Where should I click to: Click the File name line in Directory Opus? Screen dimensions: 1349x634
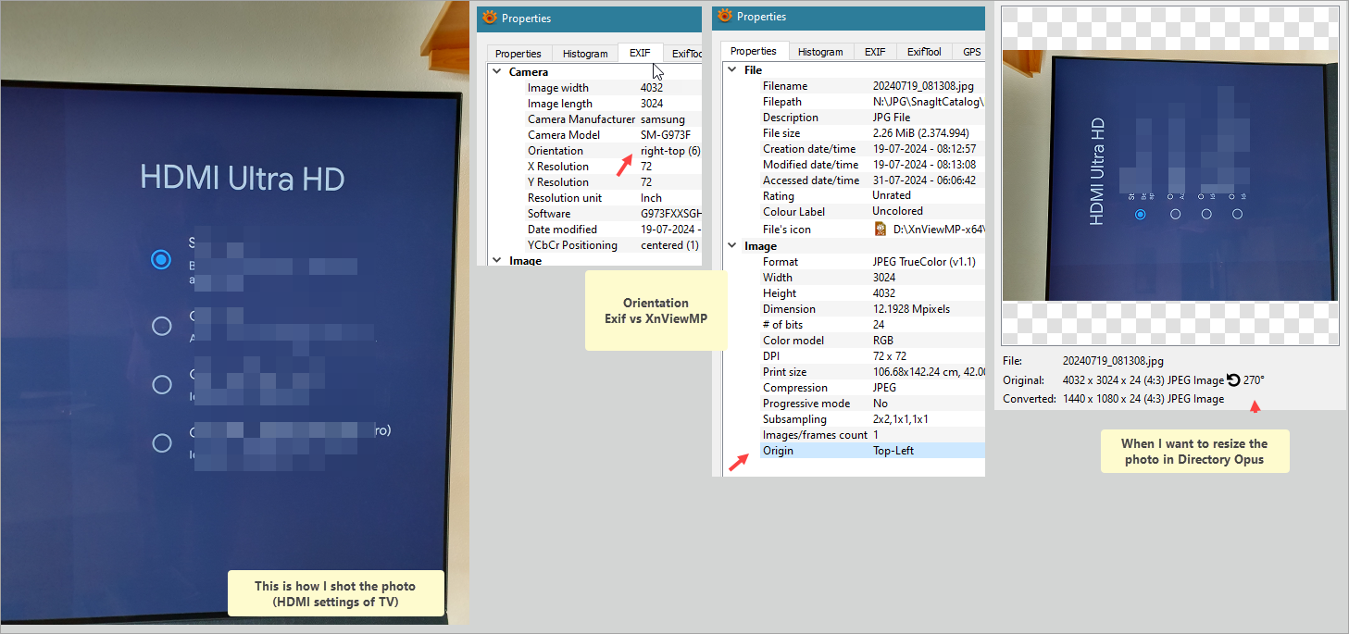(1083, 361)
